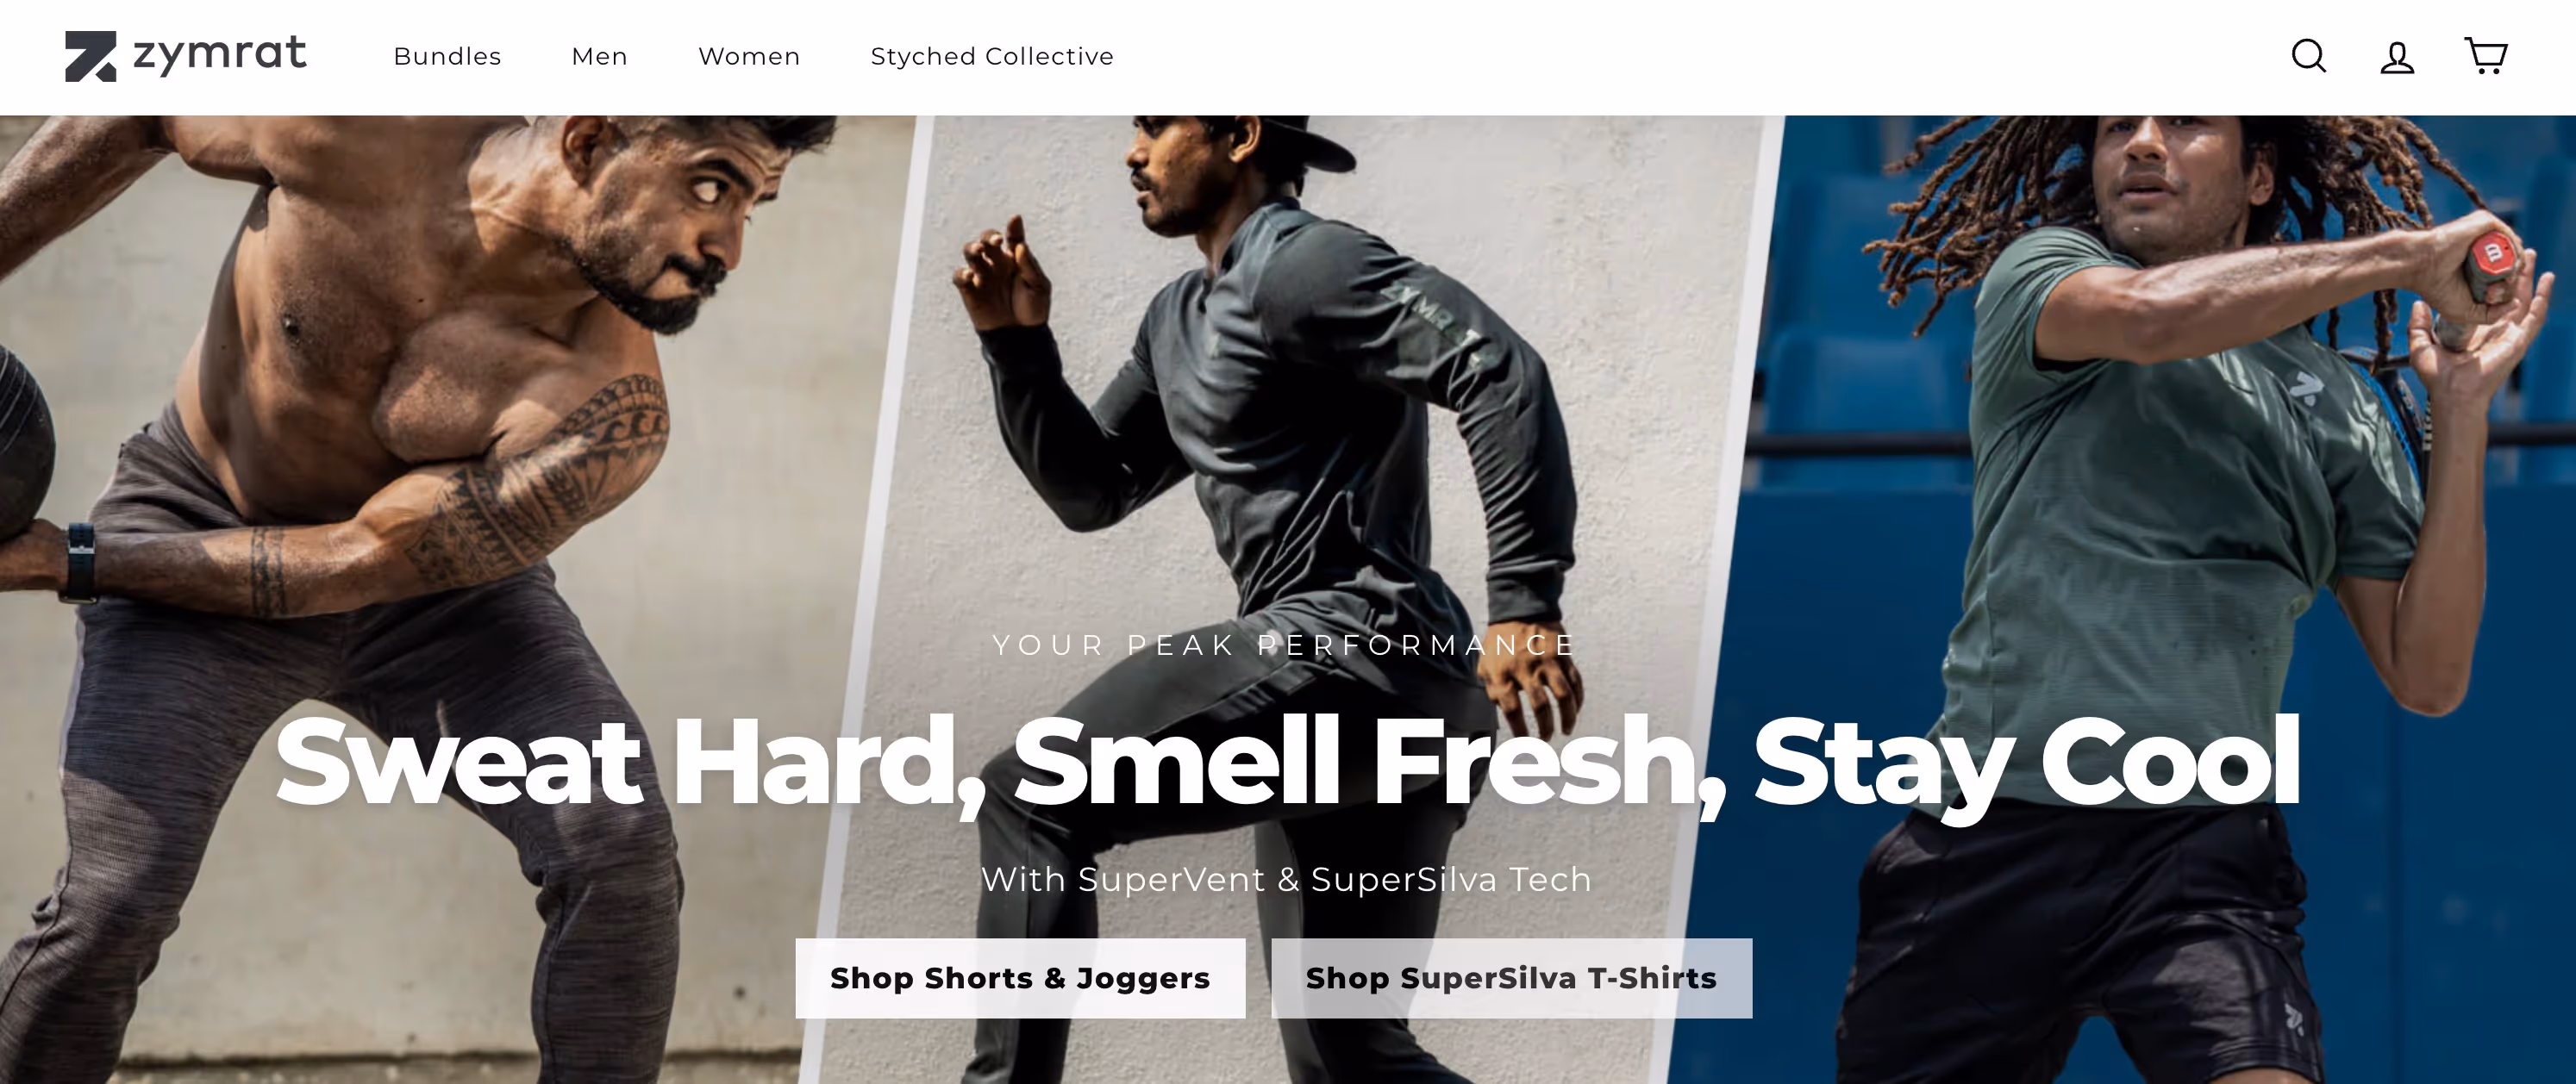Click the Sweat Hard, Smell Fresh headline
Image resolution: width=2576 pixels, height=1084 pixels.
(1288, 763)
